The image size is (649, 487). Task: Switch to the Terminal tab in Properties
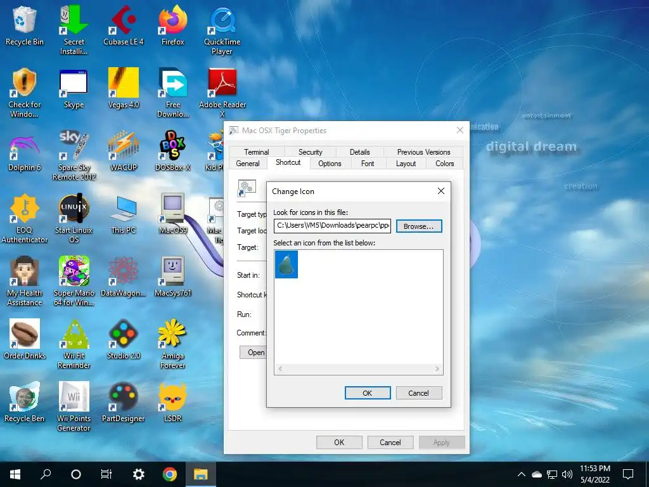256,152
